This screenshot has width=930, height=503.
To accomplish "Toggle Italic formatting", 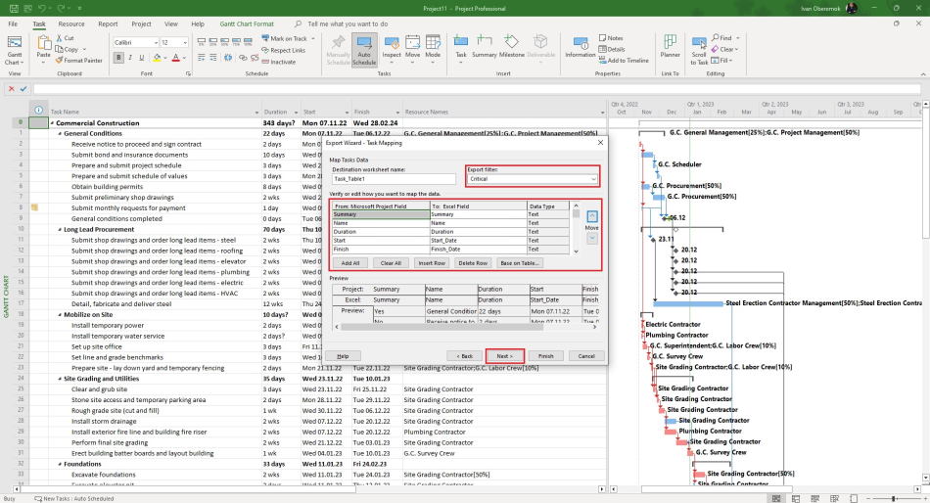I will click(x=130, y=58).
